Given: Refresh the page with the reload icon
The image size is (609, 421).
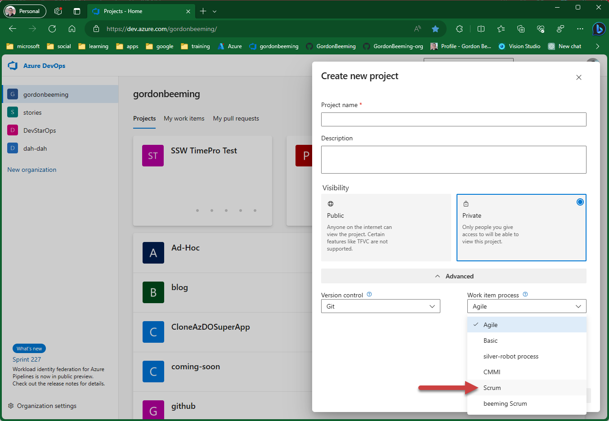Looking at the screenshot, I should click(52, 29).
